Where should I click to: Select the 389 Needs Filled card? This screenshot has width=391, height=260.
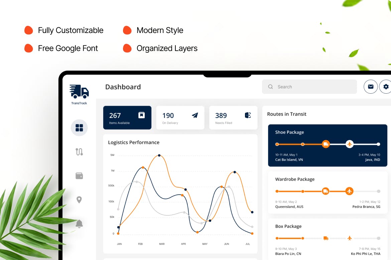coord(233,118)
